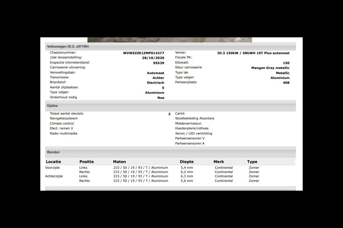Sort by the Locatie column header
Viewport: 343px width, 228px height.
pyautogui.click(x=53, y=162)
